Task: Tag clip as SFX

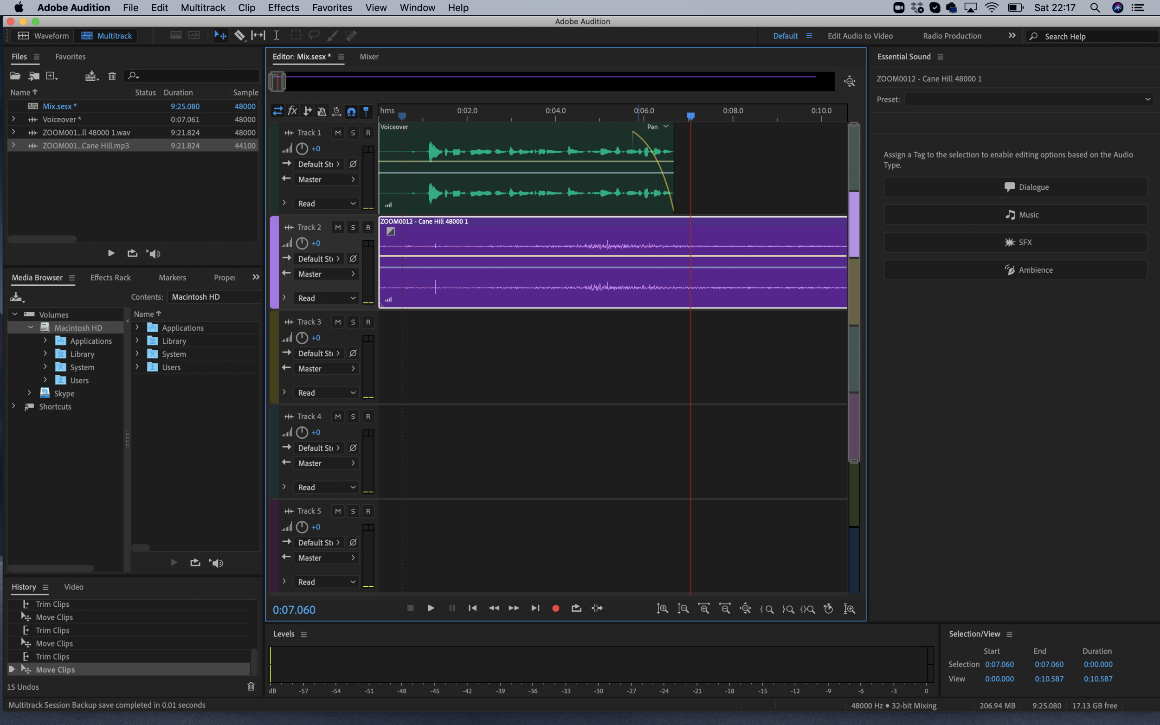Action: 1015,242
